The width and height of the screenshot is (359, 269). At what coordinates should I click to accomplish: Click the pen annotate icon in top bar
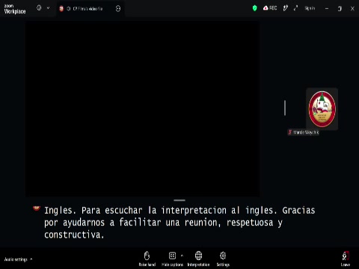pos(286,8)
